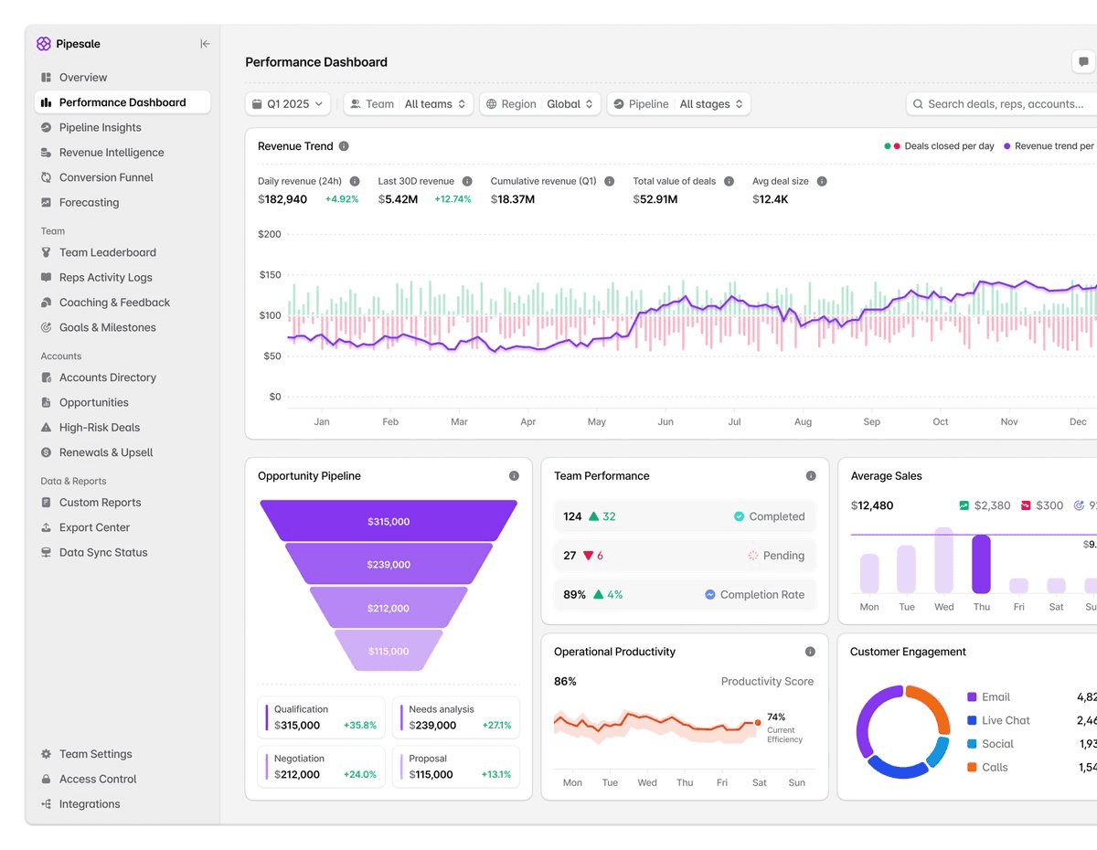This screenshot has width=1097, height=850.
Task: Go to Pipeline Insights
Action: (x=122, y=128)
